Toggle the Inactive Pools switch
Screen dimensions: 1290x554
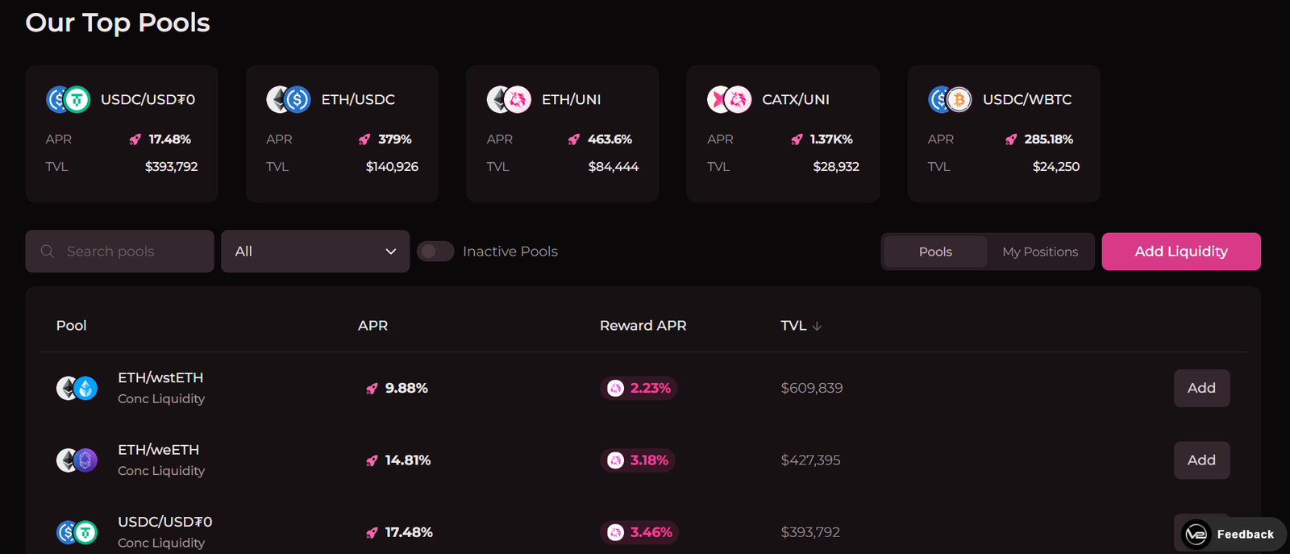point(435,252)
